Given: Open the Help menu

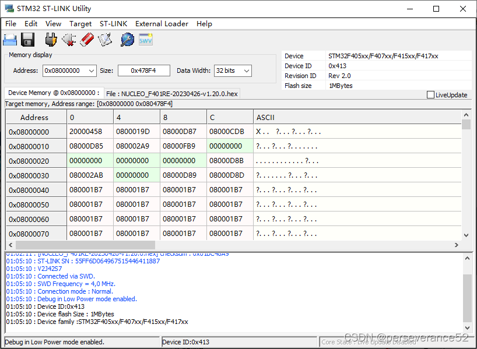Looking at the screenshot, I should (x=204, y=24).
